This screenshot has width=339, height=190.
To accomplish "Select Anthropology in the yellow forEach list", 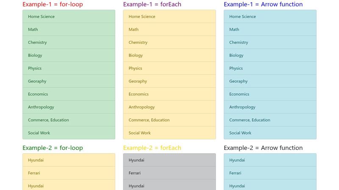I will pos(142,107).
